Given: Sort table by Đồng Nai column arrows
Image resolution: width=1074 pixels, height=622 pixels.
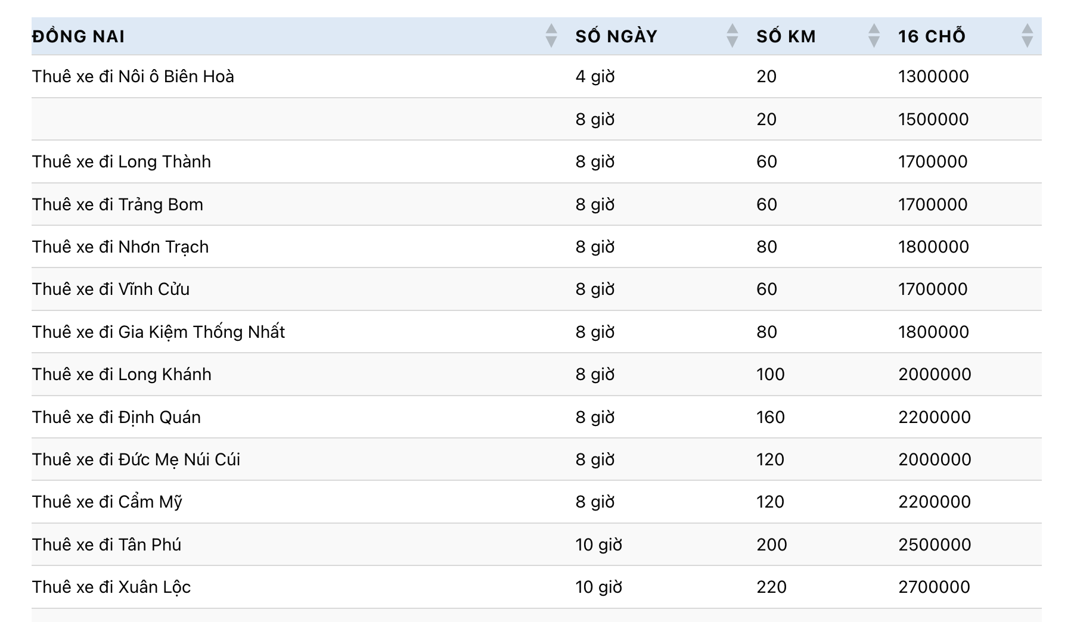Looking at the screenshot, I should pos(551,36).
